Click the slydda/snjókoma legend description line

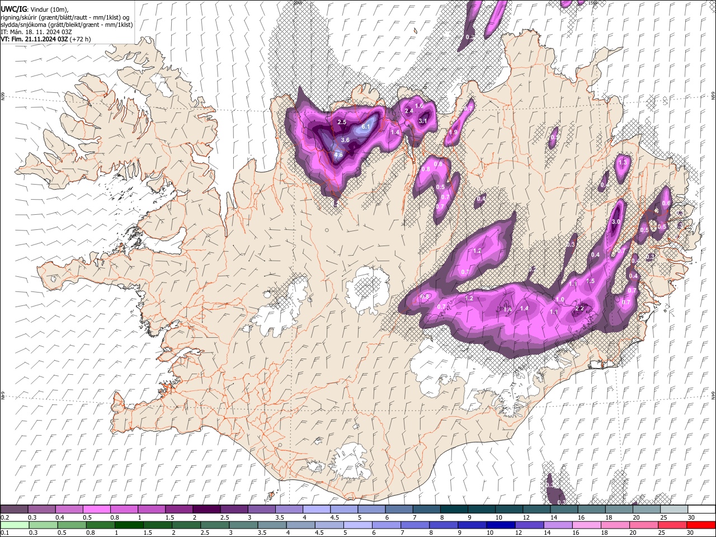(67, 25)
